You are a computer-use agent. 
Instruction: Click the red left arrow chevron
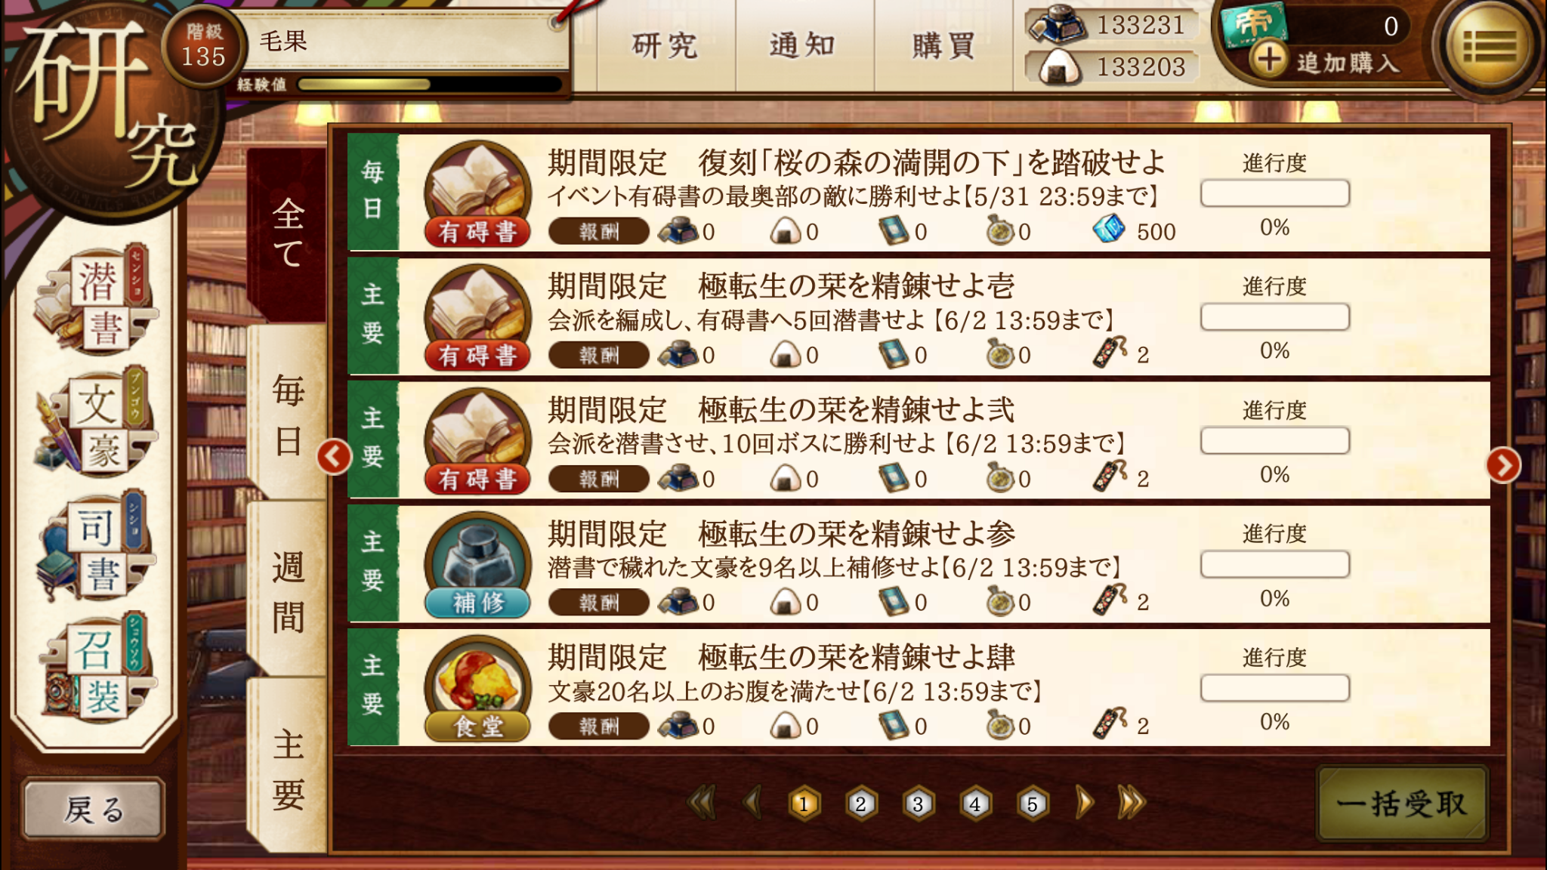334,457
